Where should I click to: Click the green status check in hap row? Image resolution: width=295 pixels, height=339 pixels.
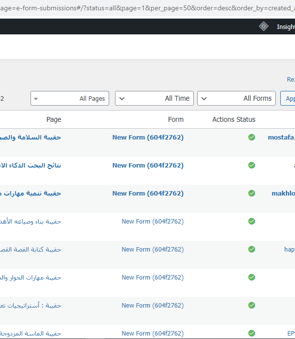coord(252,249)
